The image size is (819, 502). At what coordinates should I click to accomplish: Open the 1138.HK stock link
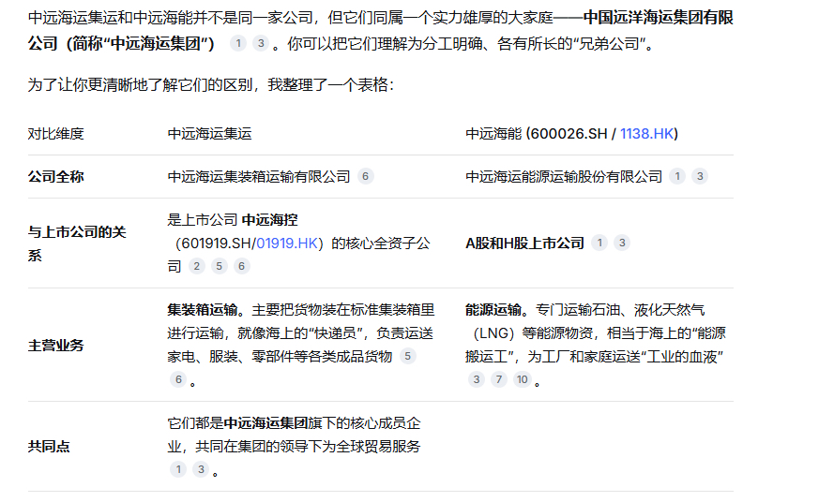tap(646, 134)
